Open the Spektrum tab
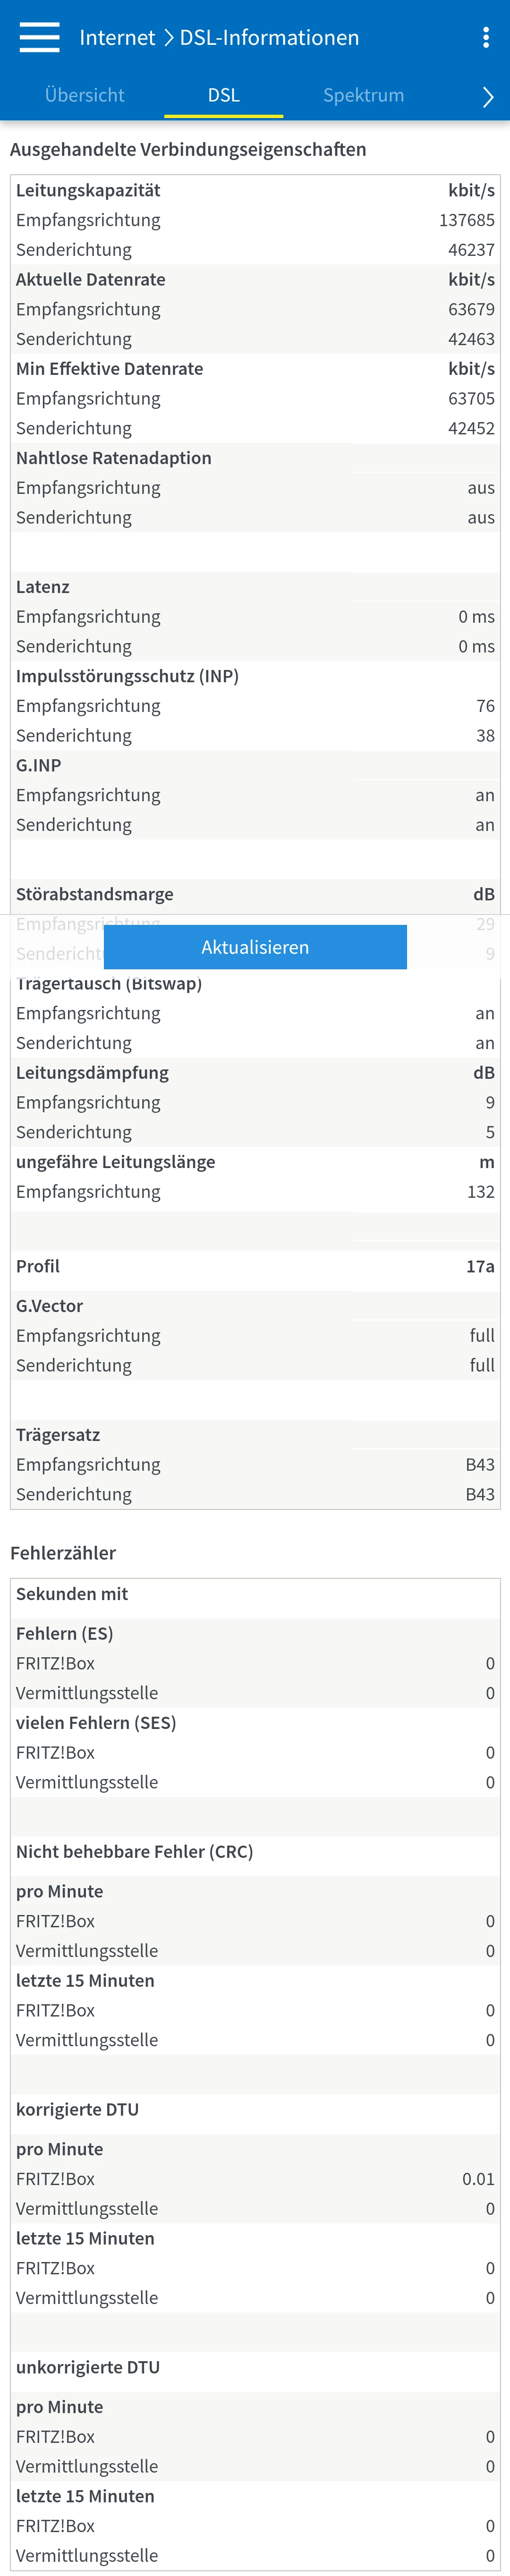The image size is (510, 2576). pyautogui.click(x=363, y=95)
